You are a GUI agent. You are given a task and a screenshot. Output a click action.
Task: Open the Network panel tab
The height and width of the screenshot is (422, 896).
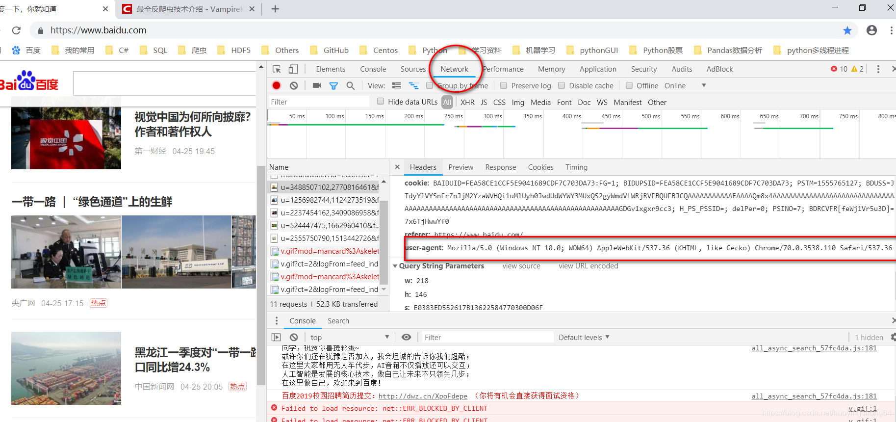pos(454,69)
